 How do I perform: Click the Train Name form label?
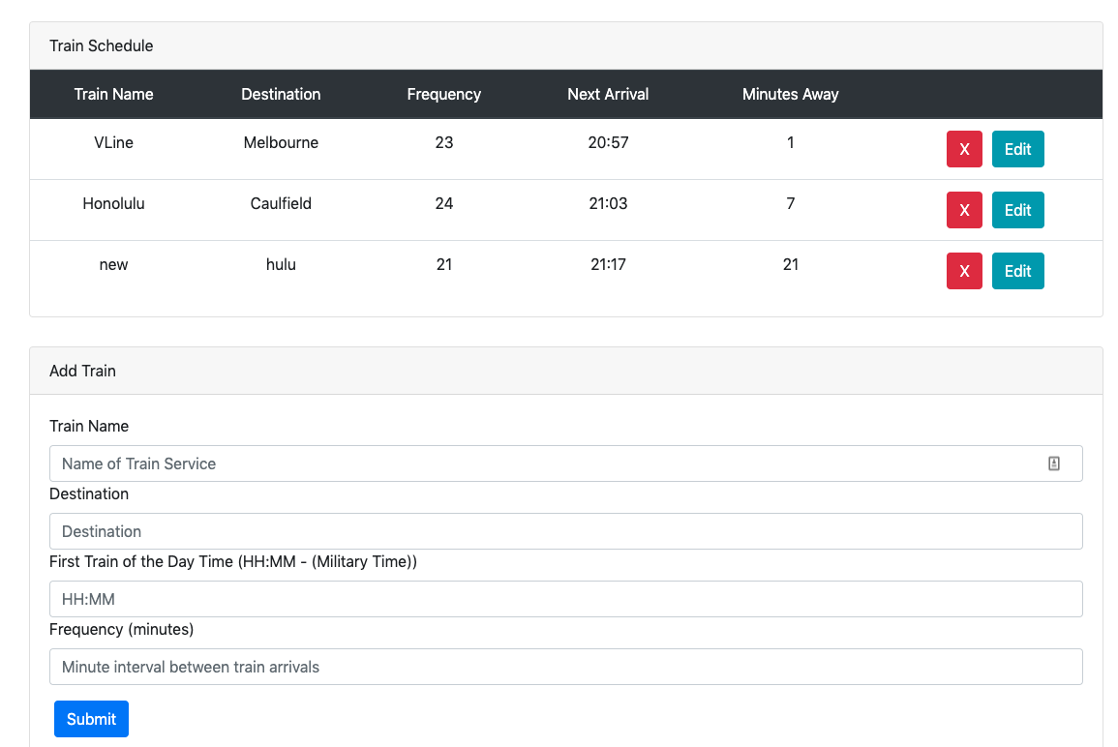pos(89,427)
